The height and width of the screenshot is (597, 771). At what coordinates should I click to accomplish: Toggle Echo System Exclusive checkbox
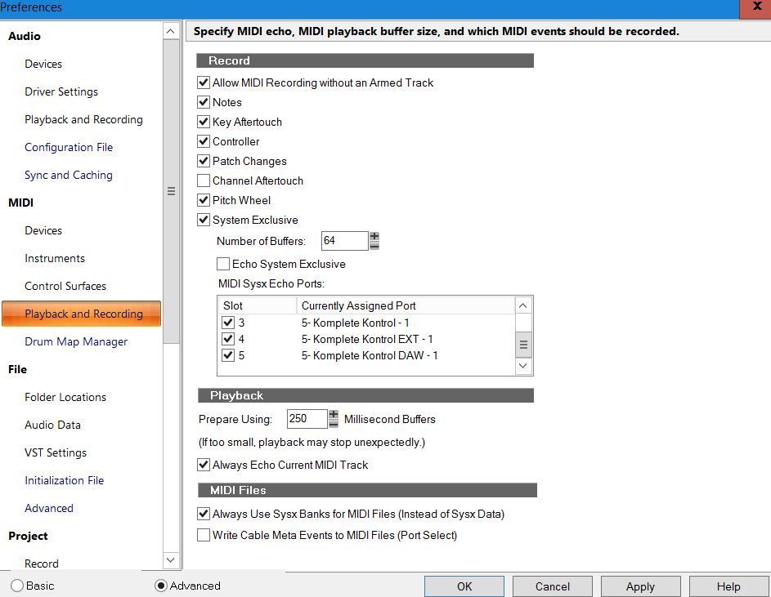coord(223,264)
